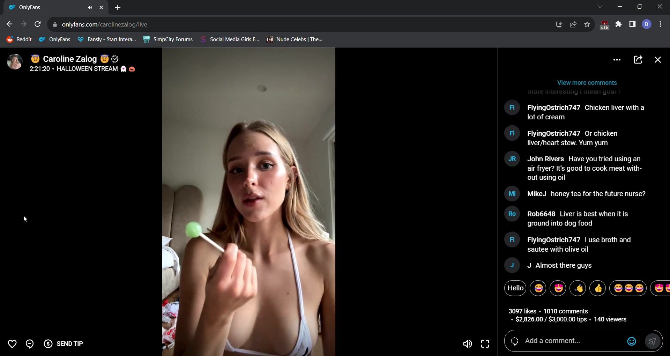Open the three-dot more options menu
670x356 pixels.
tap(617, 60)
